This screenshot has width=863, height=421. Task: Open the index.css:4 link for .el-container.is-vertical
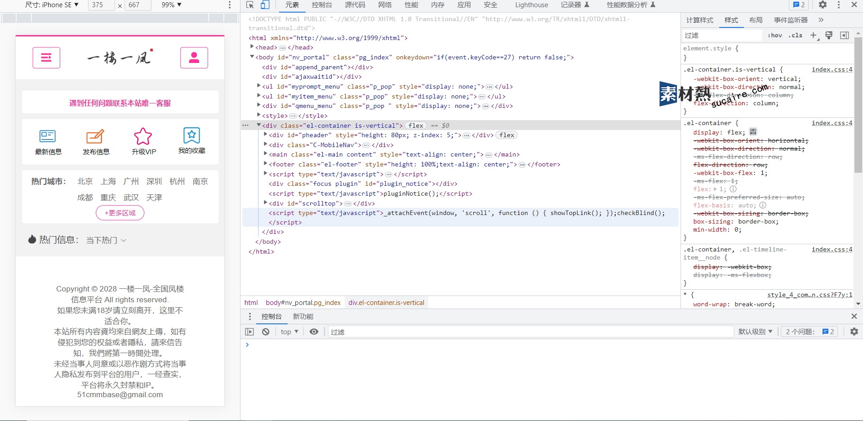coord(832,69)
